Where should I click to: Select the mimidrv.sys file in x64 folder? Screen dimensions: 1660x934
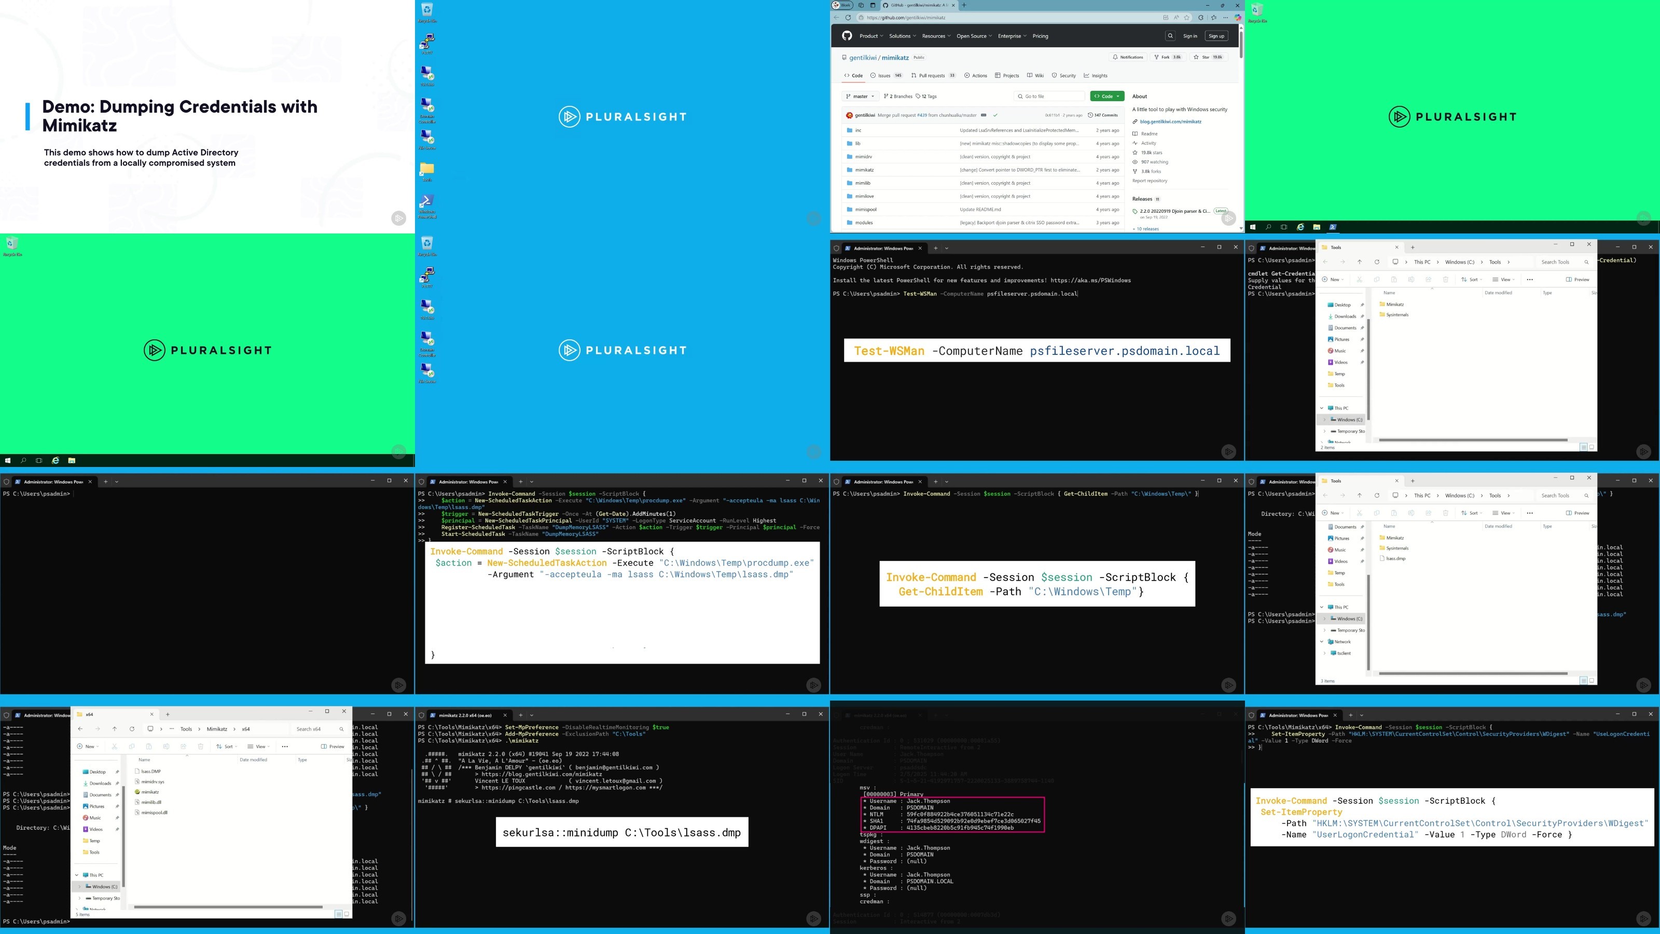[149, 782]
